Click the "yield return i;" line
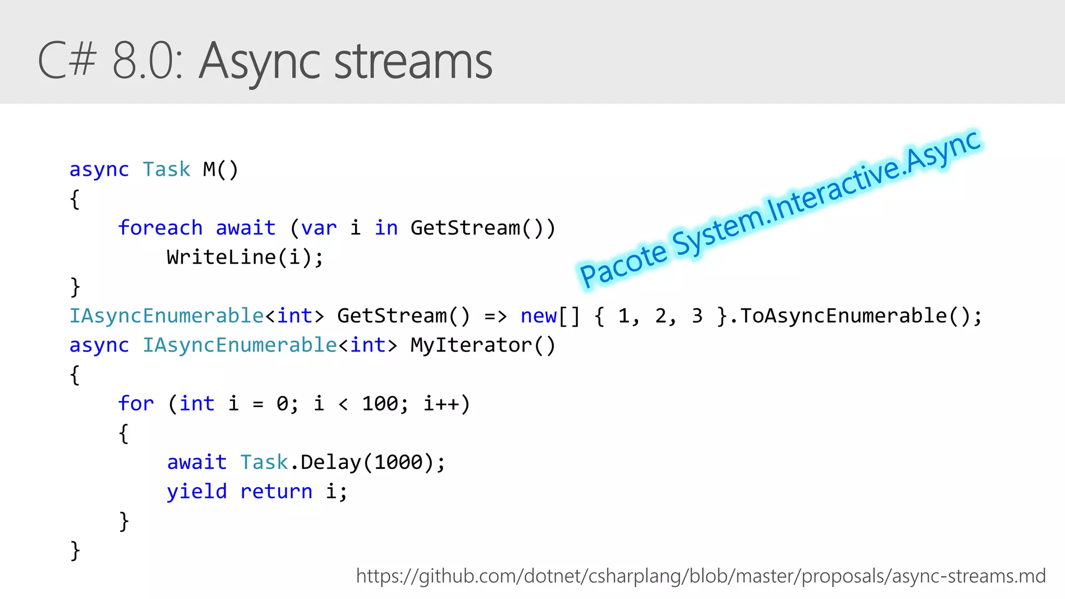 pyautogui.click(x=257, y=492)
